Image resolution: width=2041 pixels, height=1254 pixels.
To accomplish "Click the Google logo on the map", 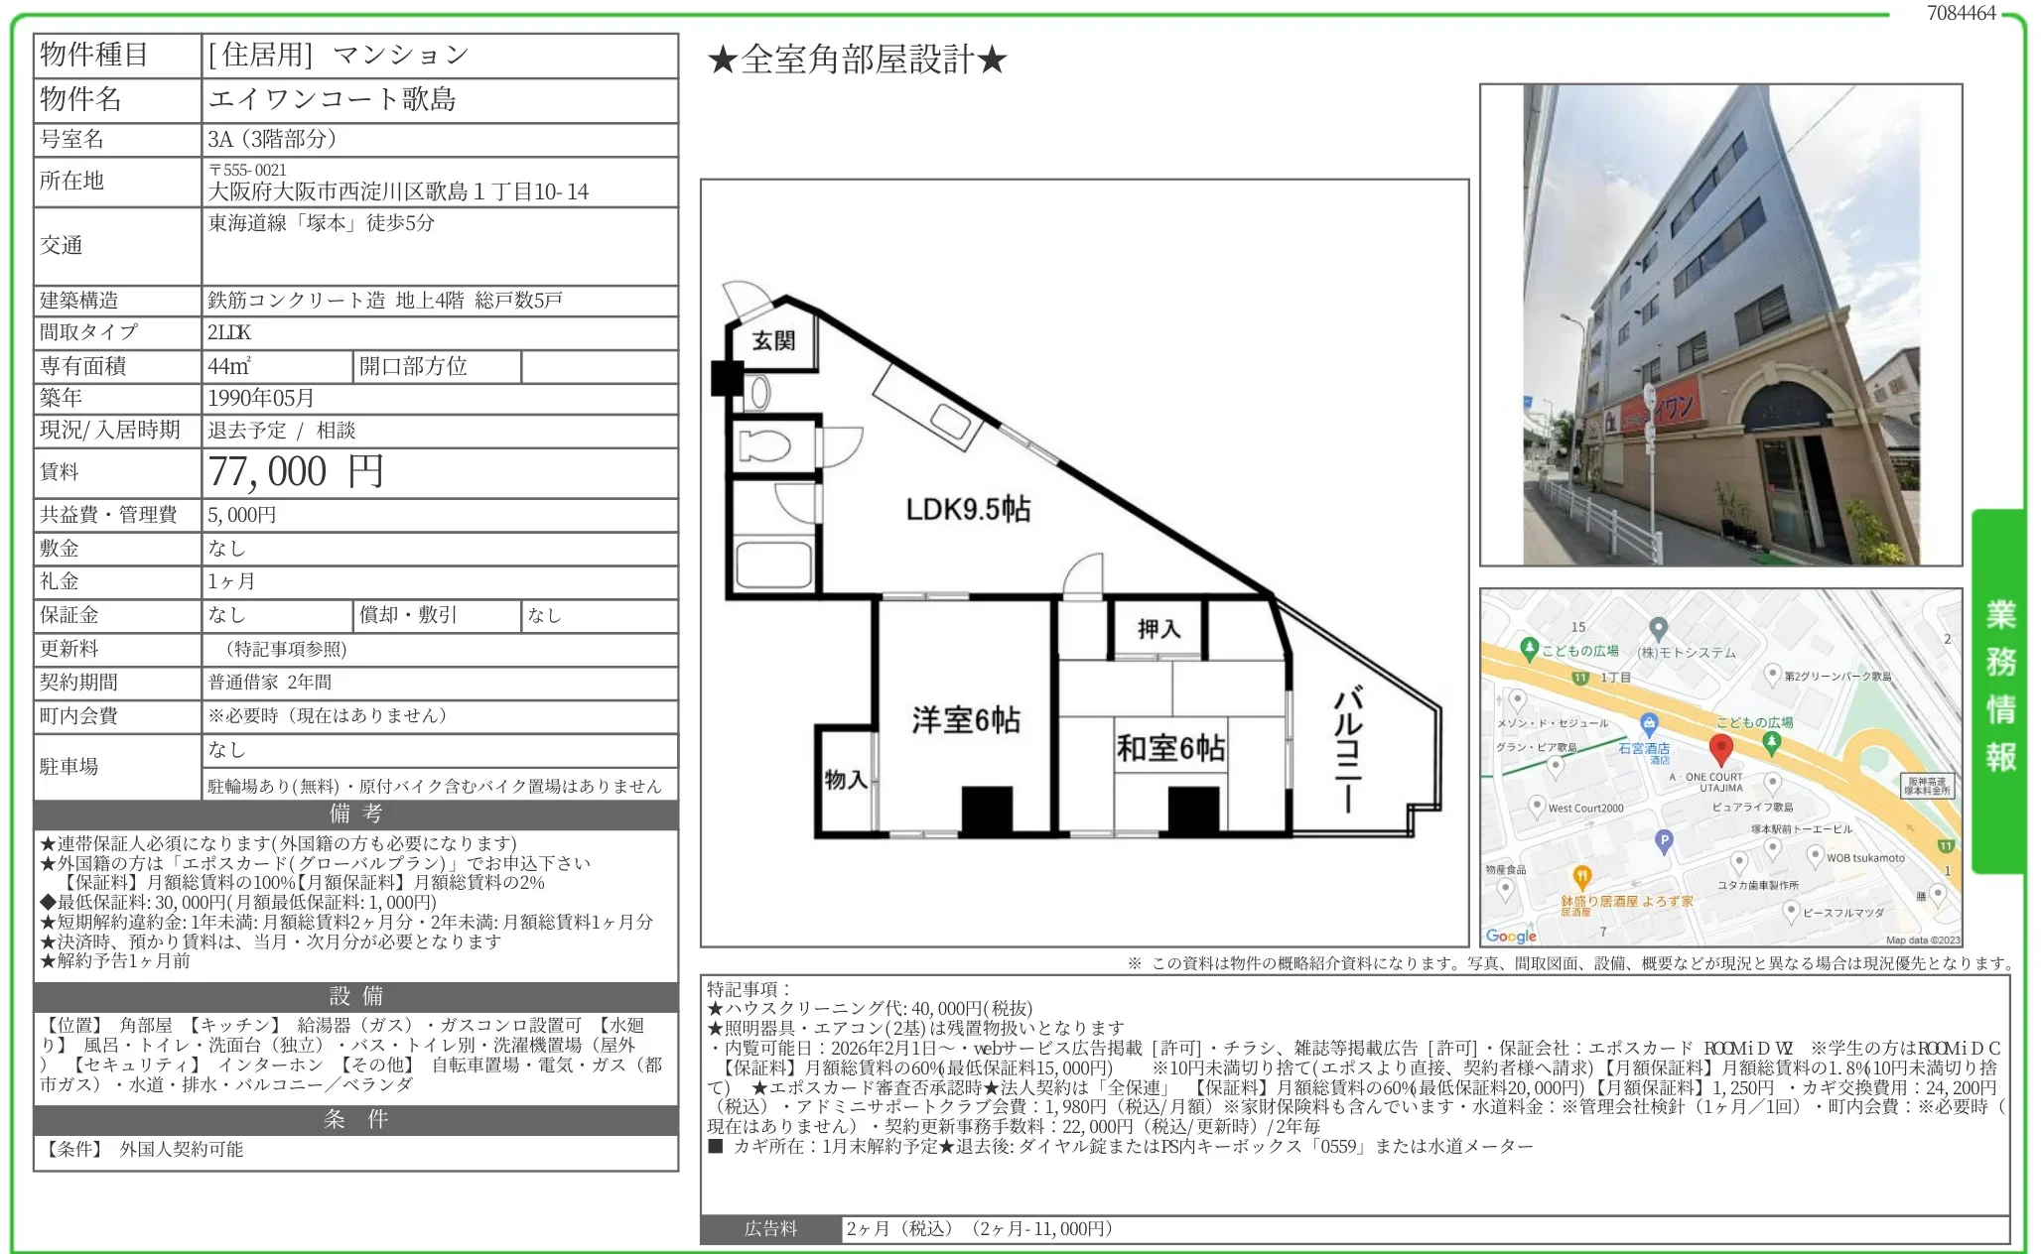I will pyautogui.click(x=1511, y=938).
